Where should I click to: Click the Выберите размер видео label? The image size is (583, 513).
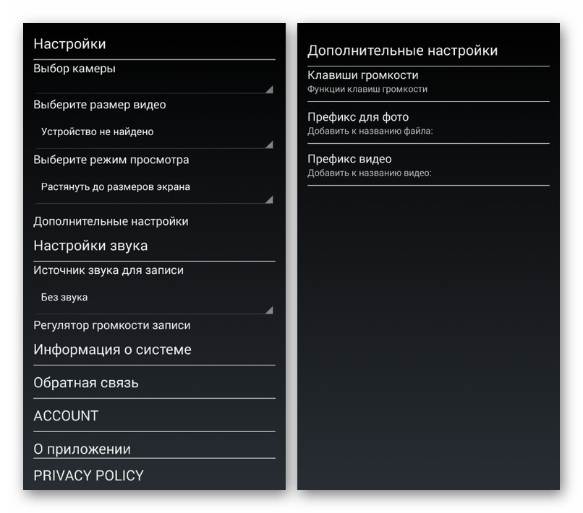pyautogui.click(x=100, y=105)
